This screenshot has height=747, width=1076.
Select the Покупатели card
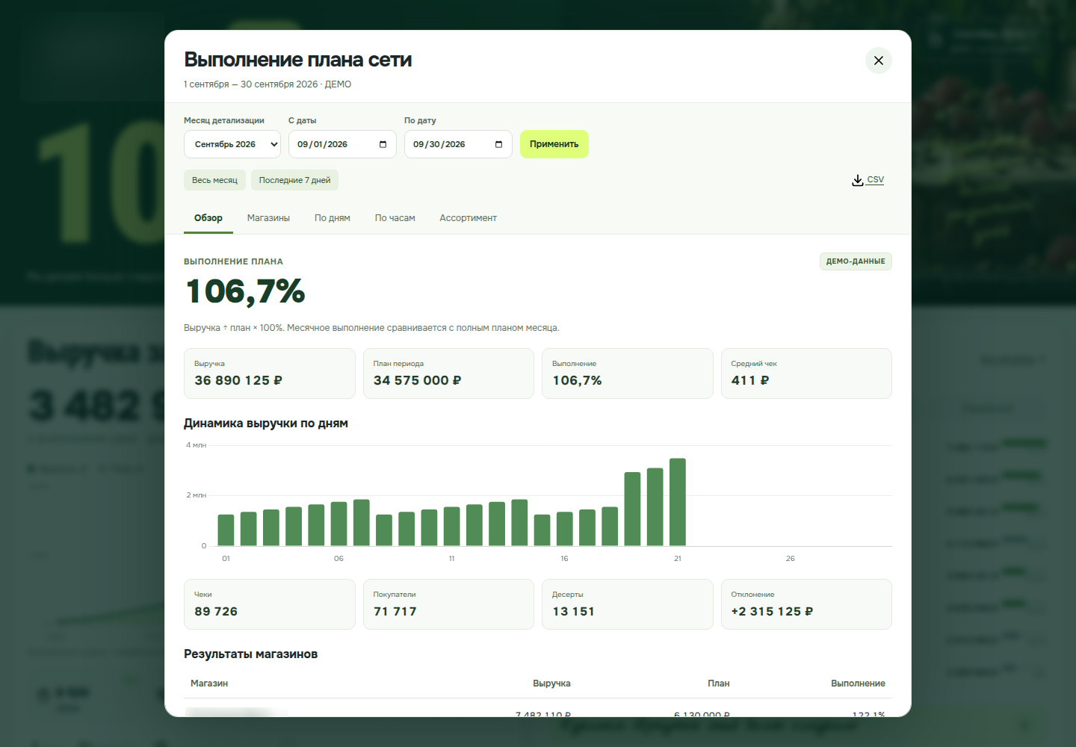(448, 604)
